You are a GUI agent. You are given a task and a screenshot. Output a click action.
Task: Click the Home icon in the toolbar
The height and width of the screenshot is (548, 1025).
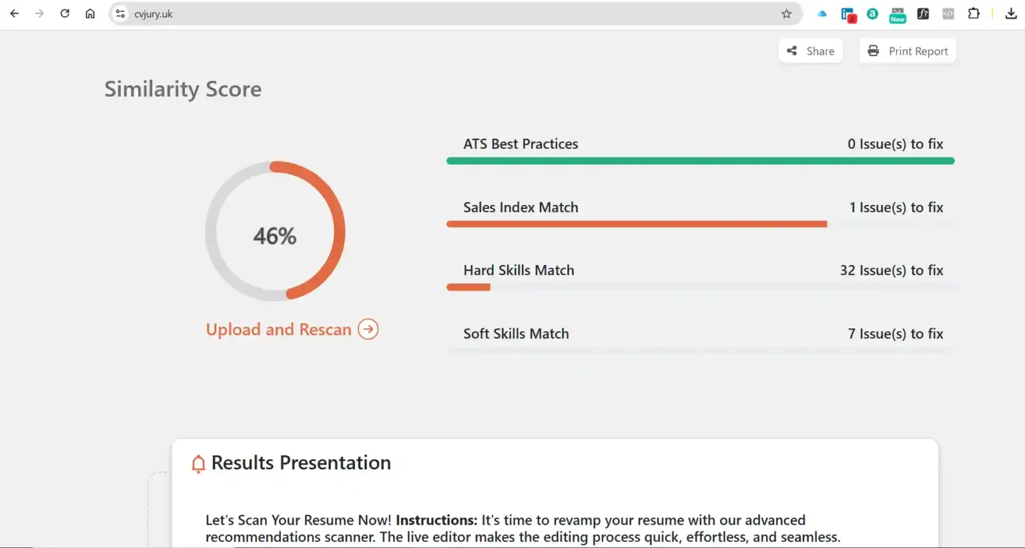pos(90,13)
